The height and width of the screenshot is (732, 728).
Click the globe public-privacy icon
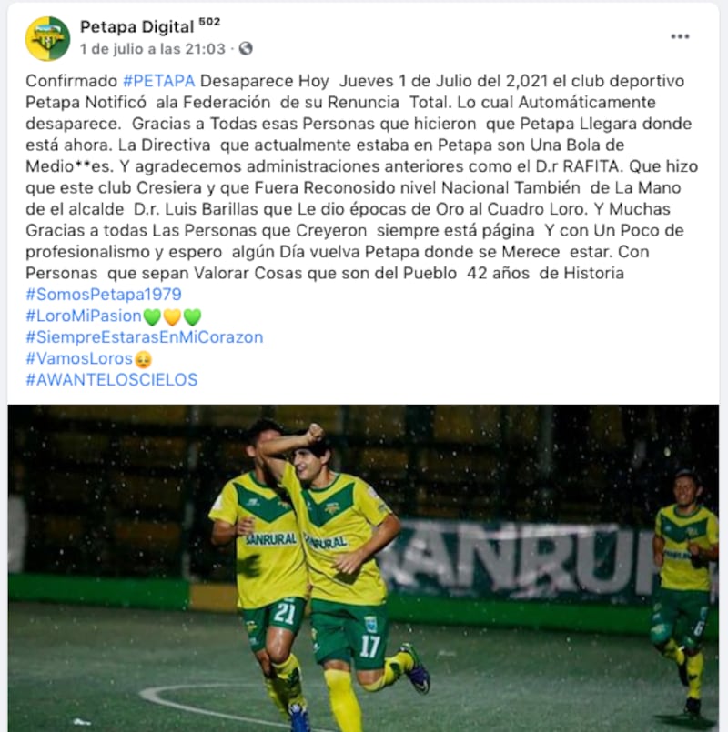coord(246,48)
